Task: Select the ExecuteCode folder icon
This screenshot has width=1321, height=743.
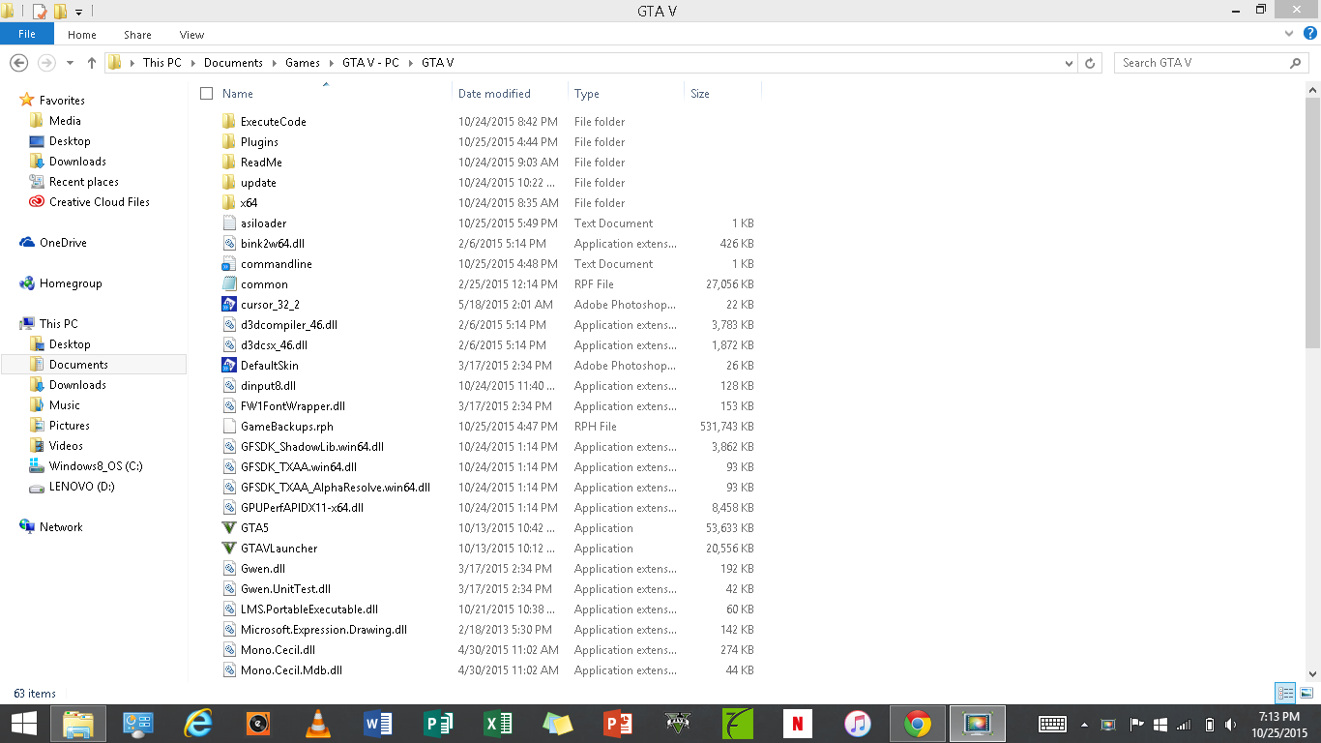Action: tap(229, 122)
